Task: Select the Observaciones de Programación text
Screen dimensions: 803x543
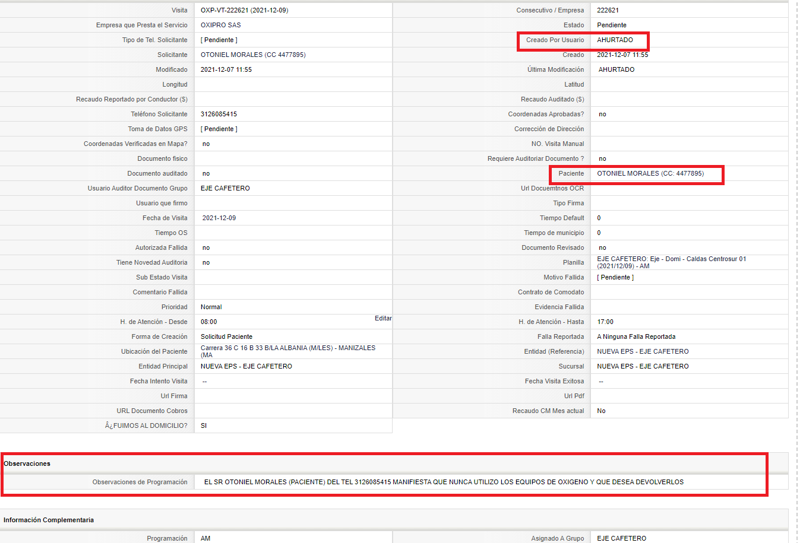Action: point(444,482)
